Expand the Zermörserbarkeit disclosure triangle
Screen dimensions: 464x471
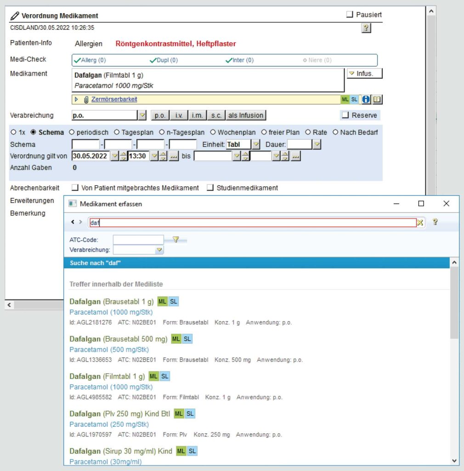point(76,99)
